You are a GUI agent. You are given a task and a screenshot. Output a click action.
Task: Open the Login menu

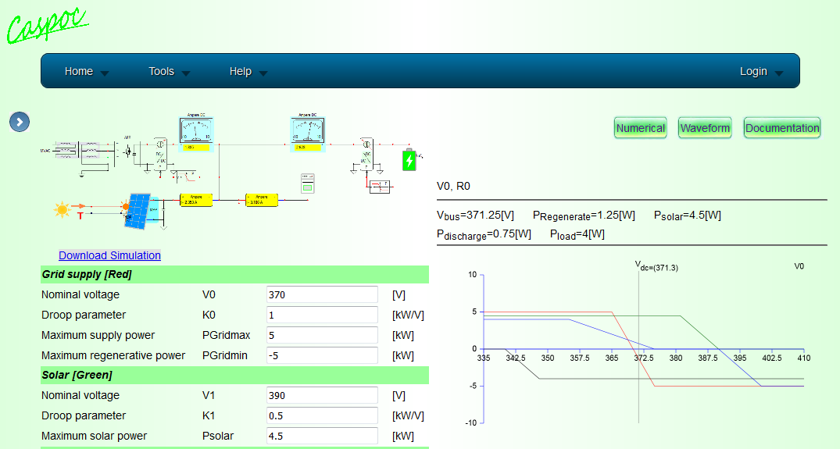761,71
